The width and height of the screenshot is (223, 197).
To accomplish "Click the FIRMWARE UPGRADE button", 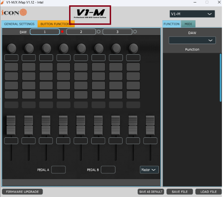I will (x=22, y=192).
